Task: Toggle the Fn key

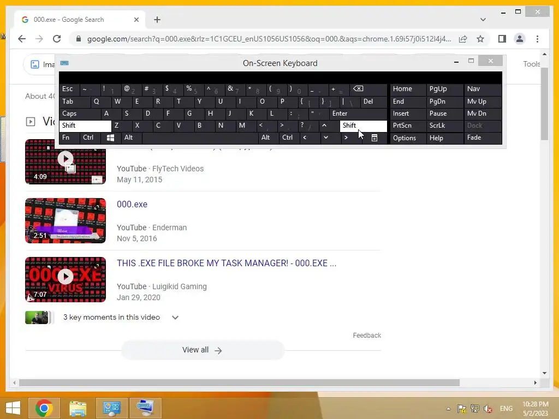Action: click(x=69, y=137)
